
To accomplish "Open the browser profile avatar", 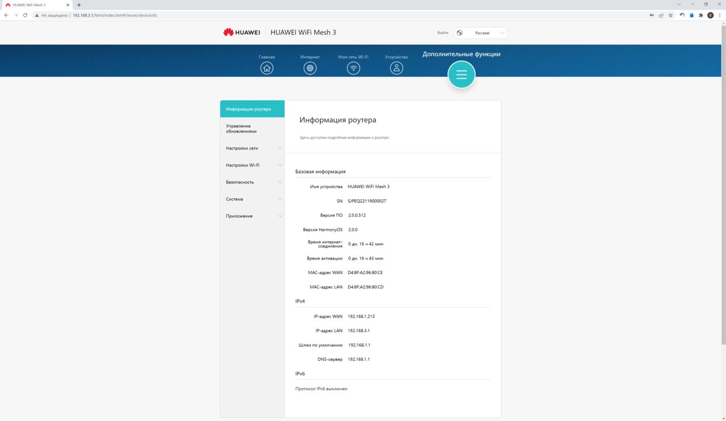I will [710, 15].
